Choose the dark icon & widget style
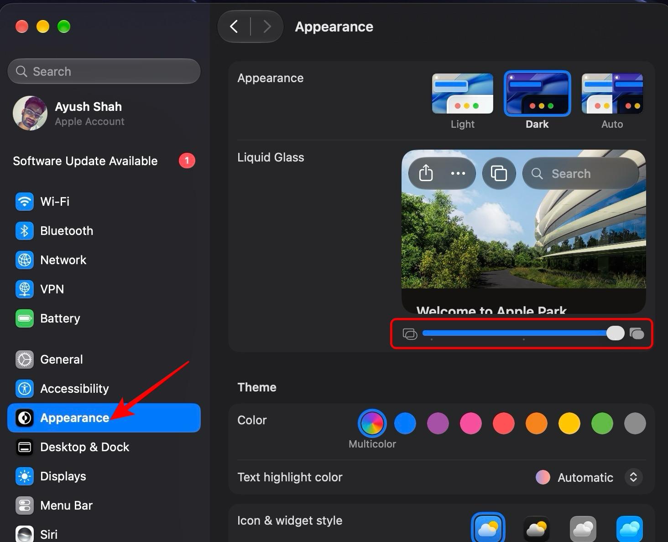The image size is (668, 542). click(536, 529)
